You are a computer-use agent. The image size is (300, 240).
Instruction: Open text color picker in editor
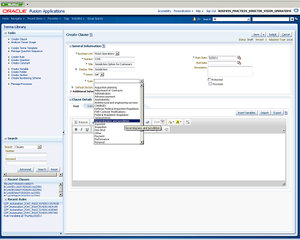pos(171,122)
